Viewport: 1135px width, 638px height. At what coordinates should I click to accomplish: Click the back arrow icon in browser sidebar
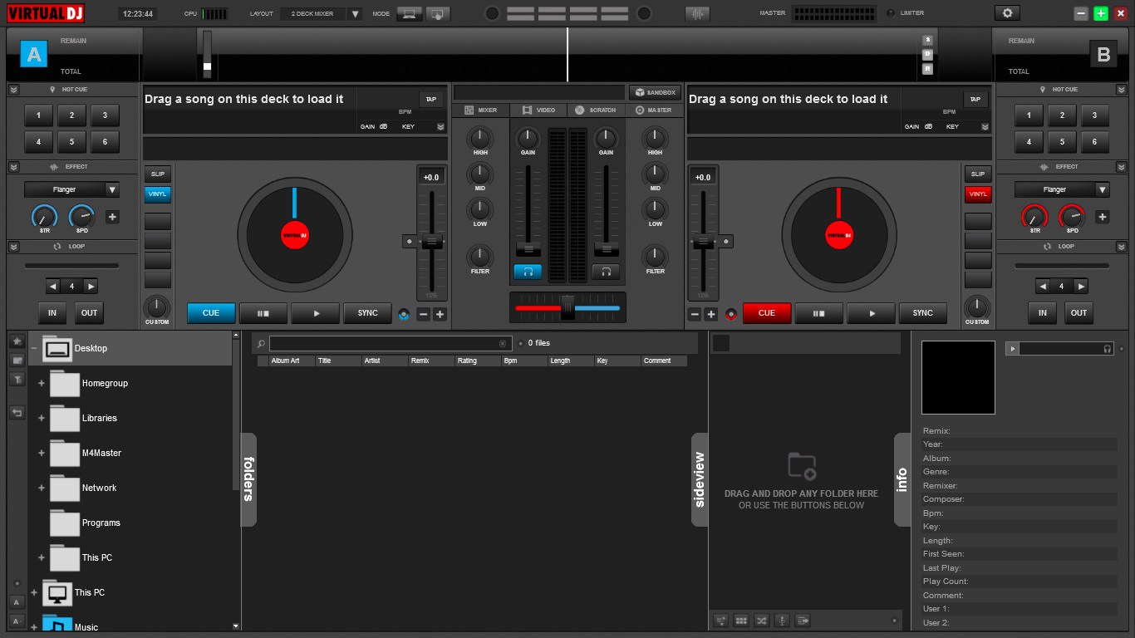point(17,412)
